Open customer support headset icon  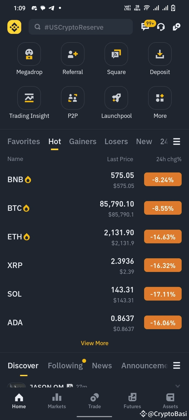161,27
